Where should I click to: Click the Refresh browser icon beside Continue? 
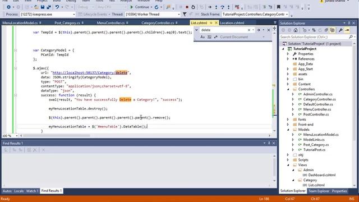(157, 7)
